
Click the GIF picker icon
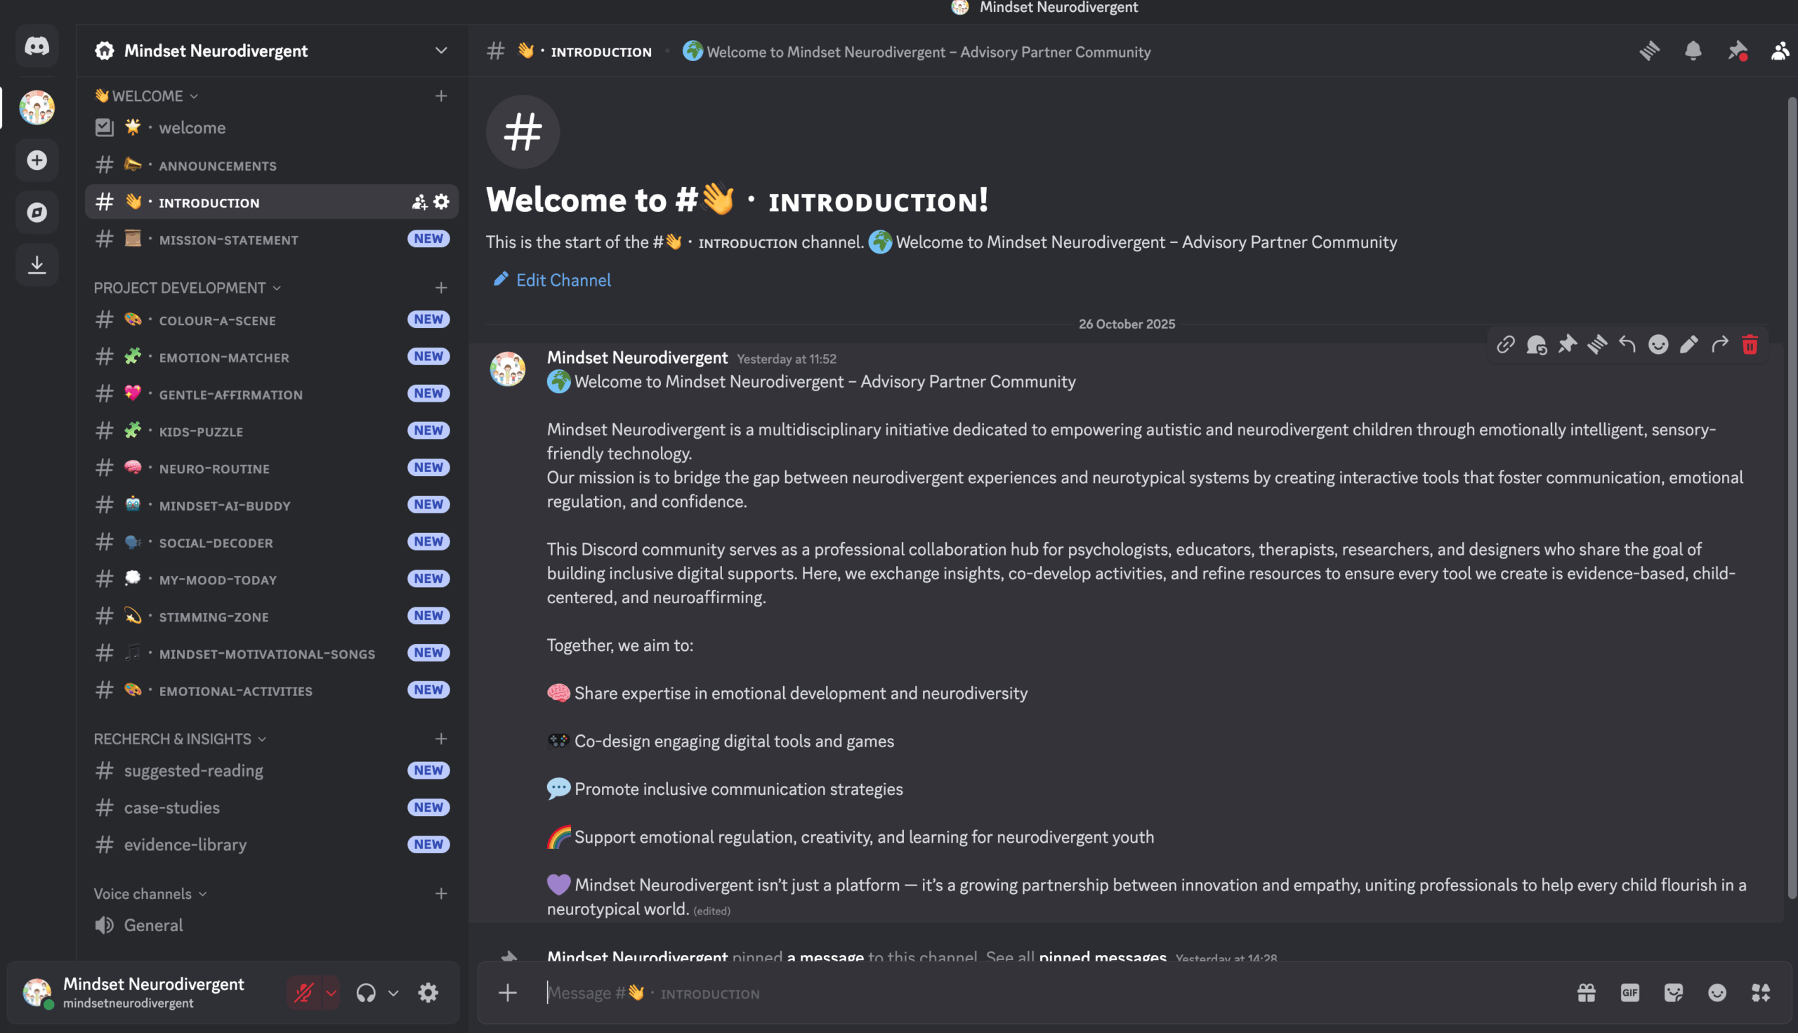[1630, 992]
